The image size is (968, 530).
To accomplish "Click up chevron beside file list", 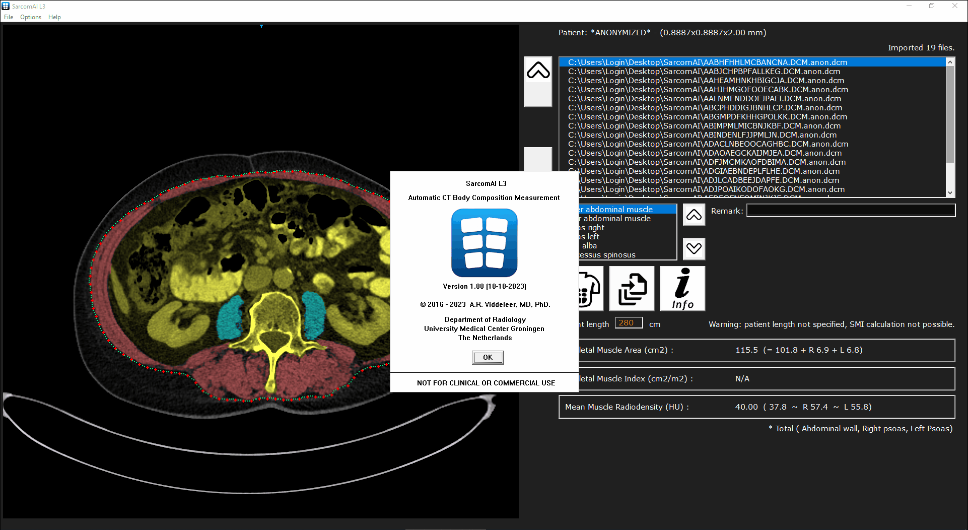I will click(538, 71).
